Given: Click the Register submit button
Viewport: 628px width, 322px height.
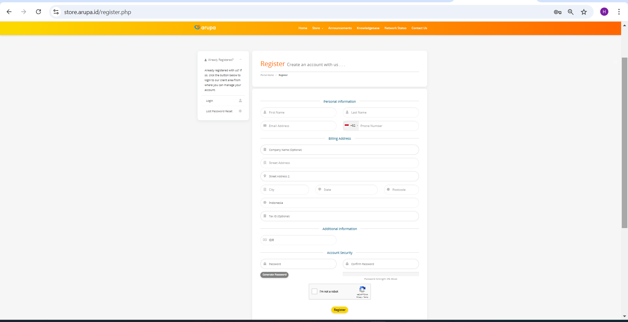Looking at the screenshot, I should coord(339,310).
